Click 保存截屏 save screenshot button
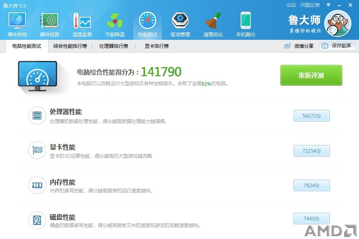Image resolution: width=359 pixels, height=239 pixels. 337,46
